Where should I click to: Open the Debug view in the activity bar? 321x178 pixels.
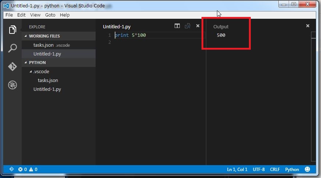point(13,85)
